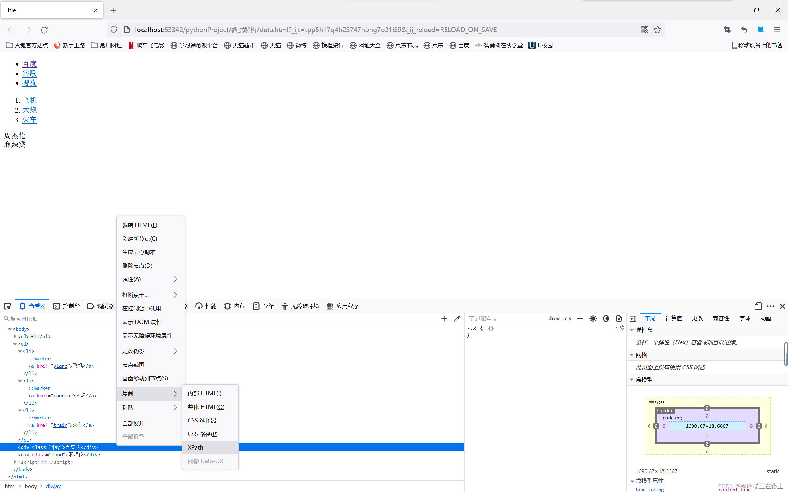The image size is (788, 492).
Task: Close the developer tools panel
Action: pyautogui.click(x=782, y=306)
